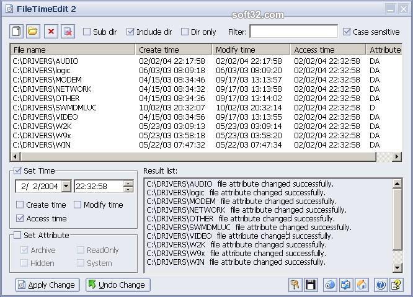The width and height of the screenshot is (413, 297).
Task: Click the keys registration icon
Action: (295, 285)
